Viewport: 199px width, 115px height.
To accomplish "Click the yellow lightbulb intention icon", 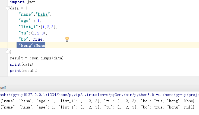I will 67,39.
